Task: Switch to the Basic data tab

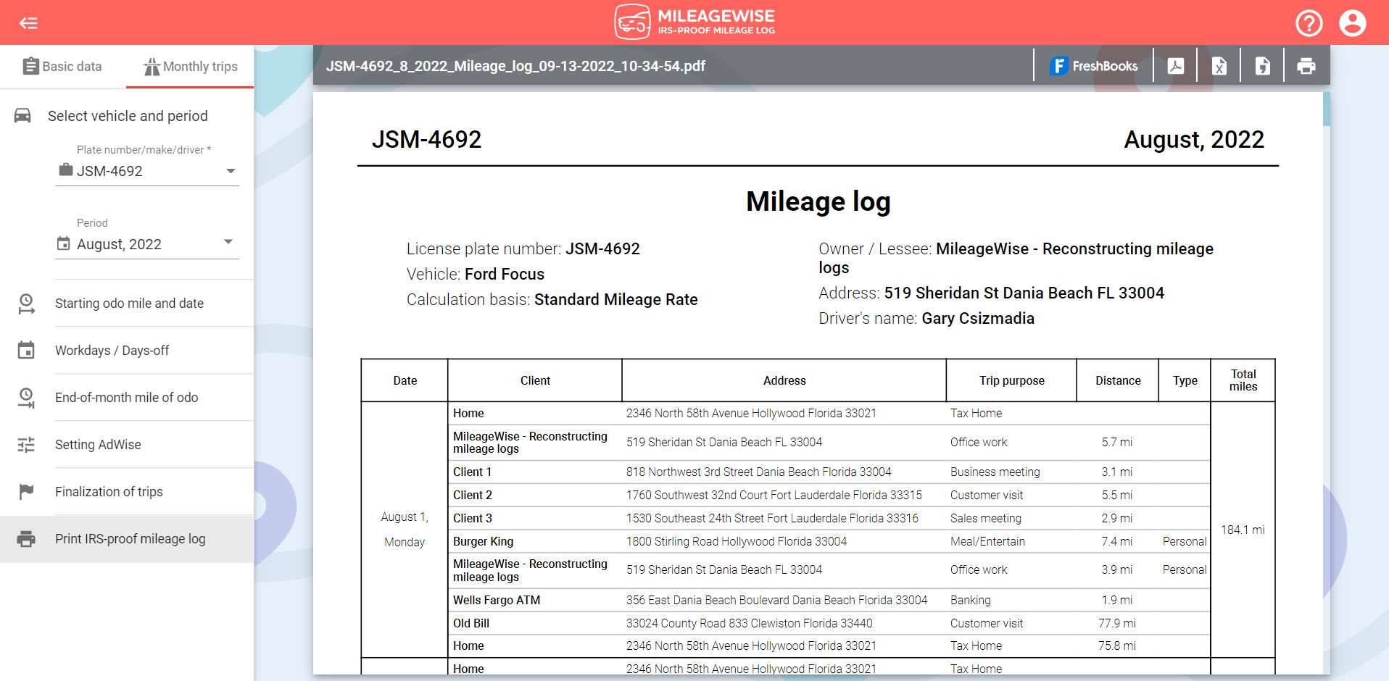Action: (x=63, y=67)
